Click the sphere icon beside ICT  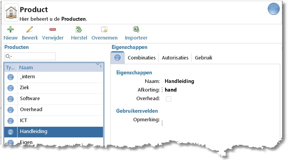pos(11,121)
